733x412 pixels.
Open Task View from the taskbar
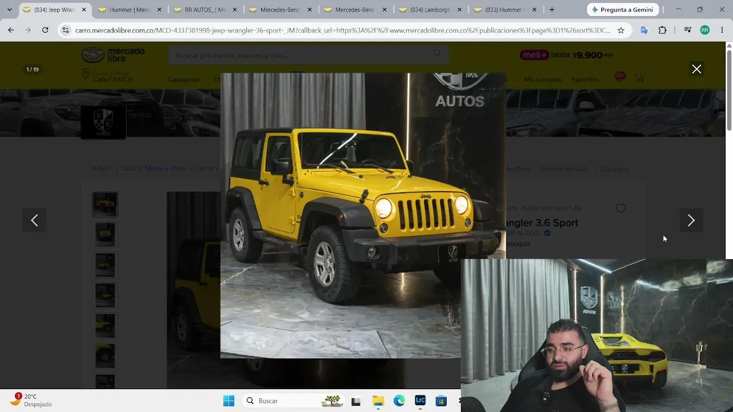356,401
